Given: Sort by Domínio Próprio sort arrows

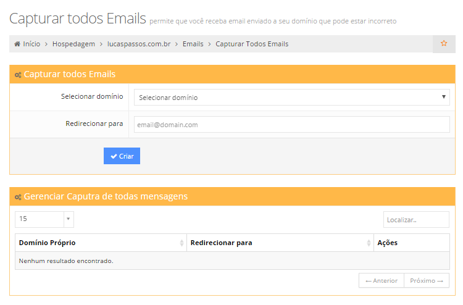Looking at the screenshot, I should [x=181, y=243].
